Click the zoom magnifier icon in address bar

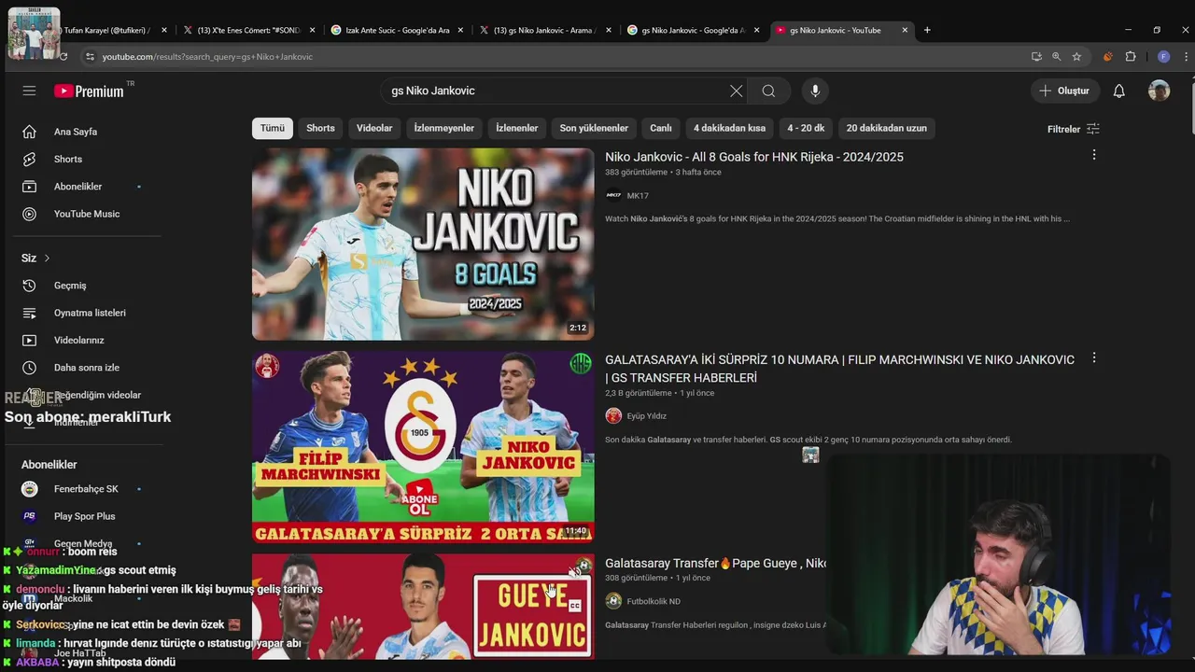[x=1057, y=57]
